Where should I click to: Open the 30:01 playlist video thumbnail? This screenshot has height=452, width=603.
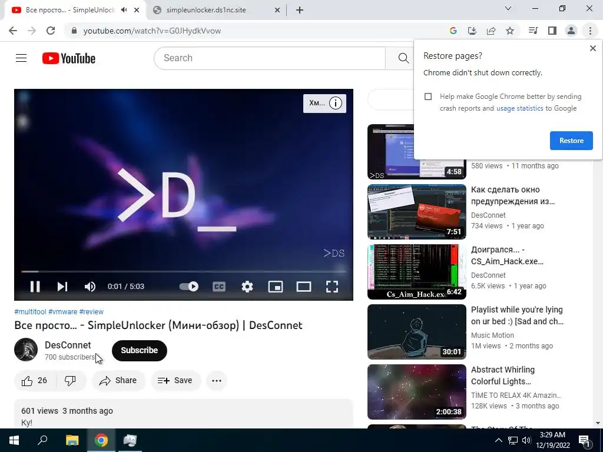(x=416, y=332)
